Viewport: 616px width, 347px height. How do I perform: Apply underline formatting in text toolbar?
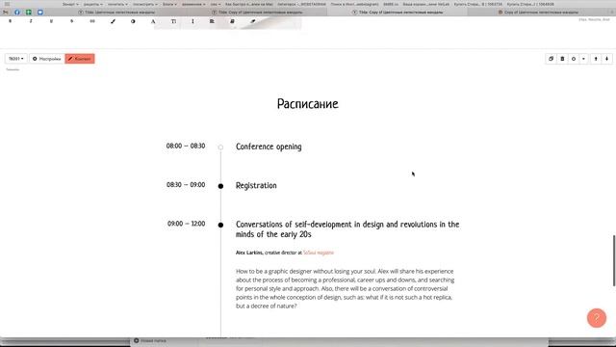coord(51,21)
